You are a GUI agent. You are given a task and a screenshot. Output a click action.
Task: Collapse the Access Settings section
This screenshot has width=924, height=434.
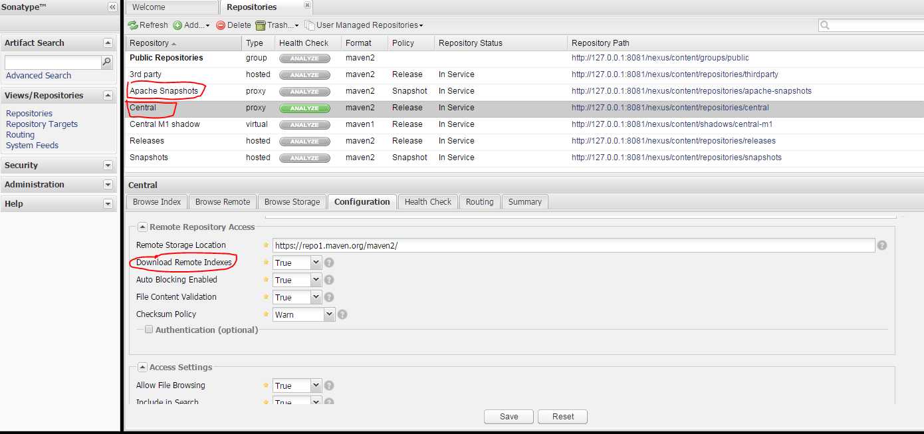click(x=143, y=367)
